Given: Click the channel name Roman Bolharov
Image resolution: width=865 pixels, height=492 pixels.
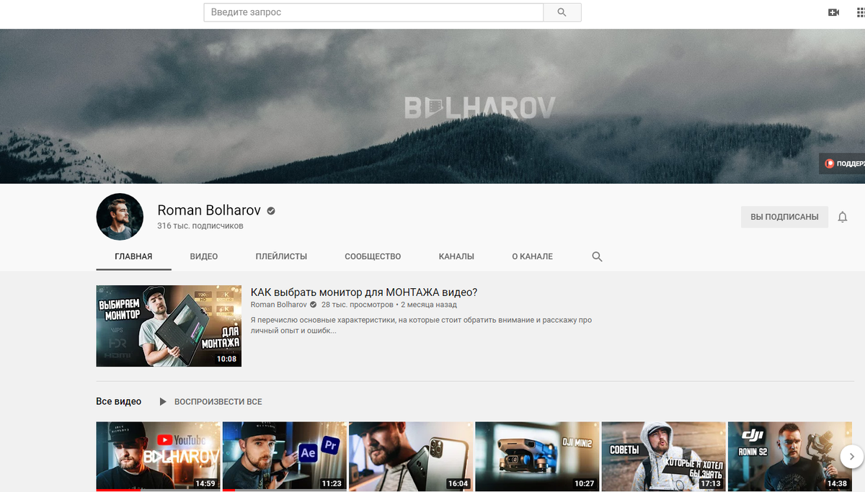Looking at the screenshot, I should click(x=209, y=211).
